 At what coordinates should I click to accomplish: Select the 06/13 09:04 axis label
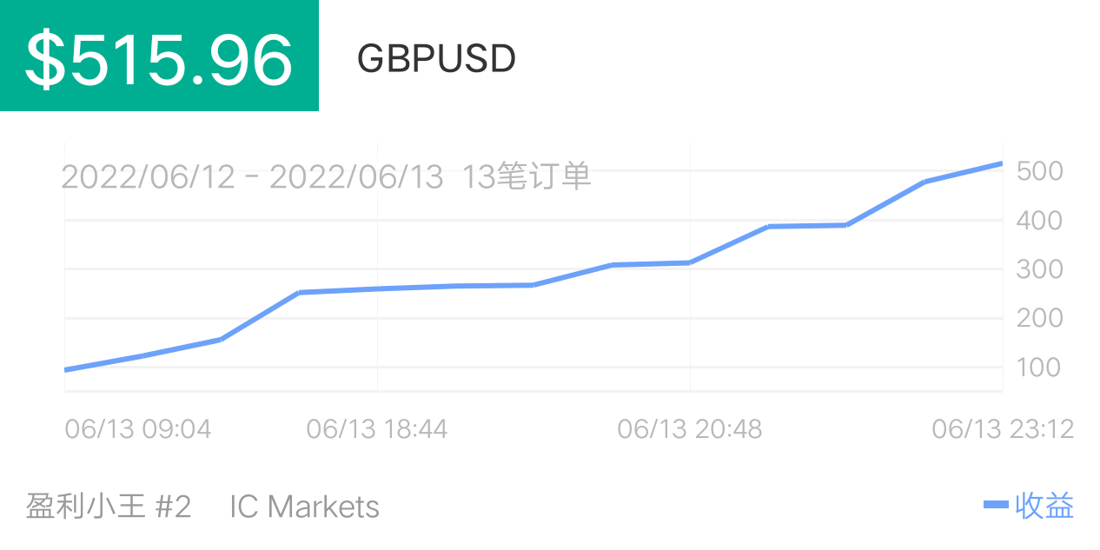[x=138, y=428]
